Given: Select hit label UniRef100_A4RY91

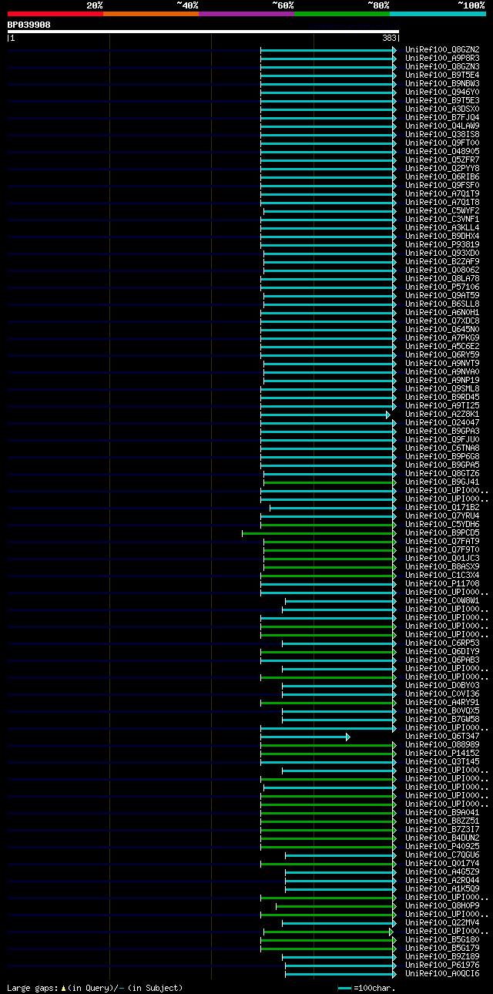Looking at the screenshot, I should click(442, 702).
